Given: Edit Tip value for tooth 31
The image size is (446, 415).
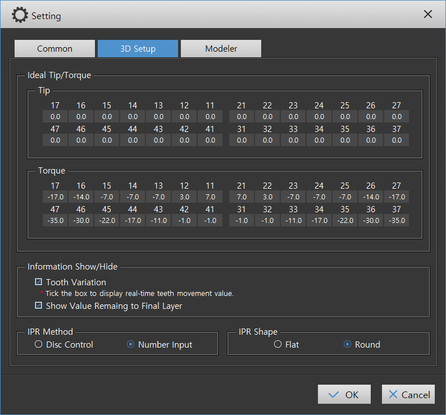Looking at the screenshot, I should point(242,140).
